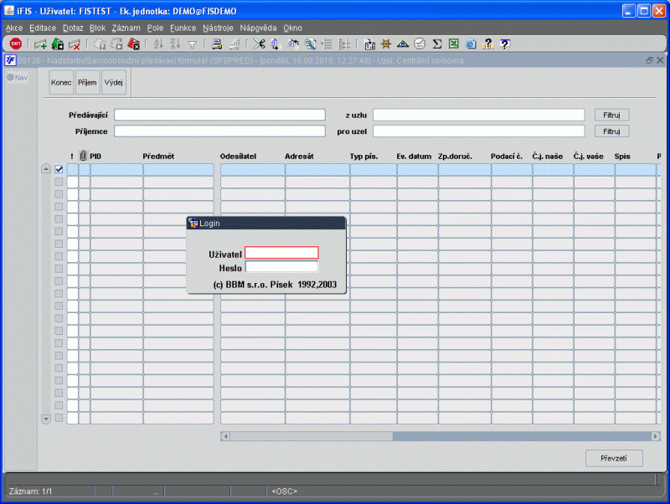This screenshot has width=670, height=504.
Task: Click the clock toolbar icon
Action: (420, 44)
